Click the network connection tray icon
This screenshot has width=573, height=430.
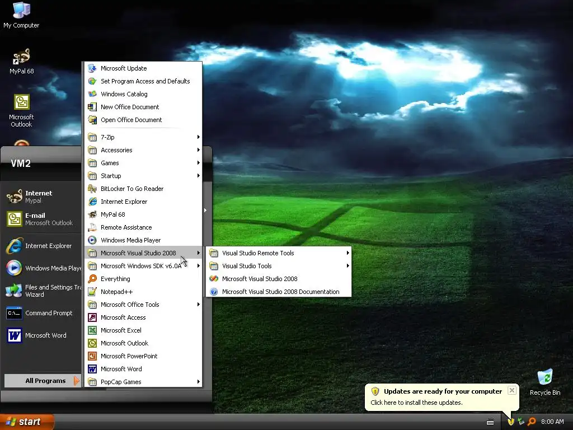click(x=521, y=422)
